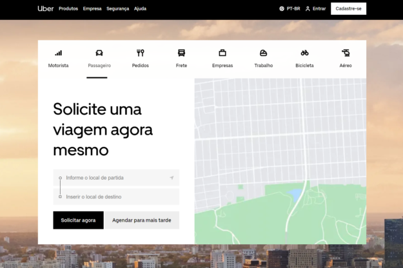
Task: Switch to the Empresas tab label
Action: click(222, 66)
